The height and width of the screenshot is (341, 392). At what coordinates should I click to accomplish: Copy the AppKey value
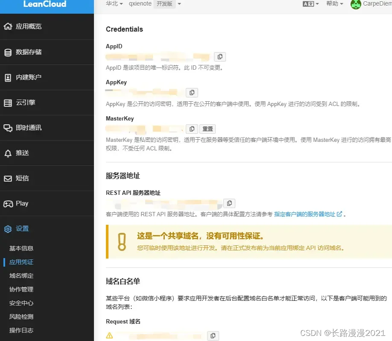[x=192, y=93]
